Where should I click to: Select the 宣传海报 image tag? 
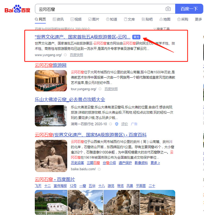[x=60, y=186]
